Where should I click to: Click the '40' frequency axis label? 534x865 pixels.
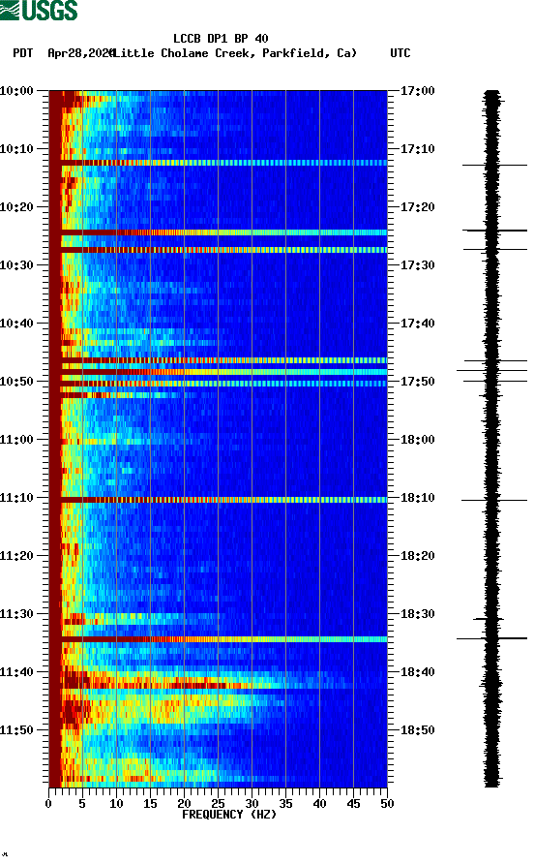click(319, 804)
